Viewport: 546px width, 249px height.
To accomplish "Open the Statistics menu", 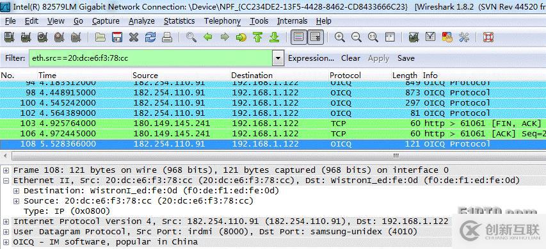I will [x=179, y=21].
